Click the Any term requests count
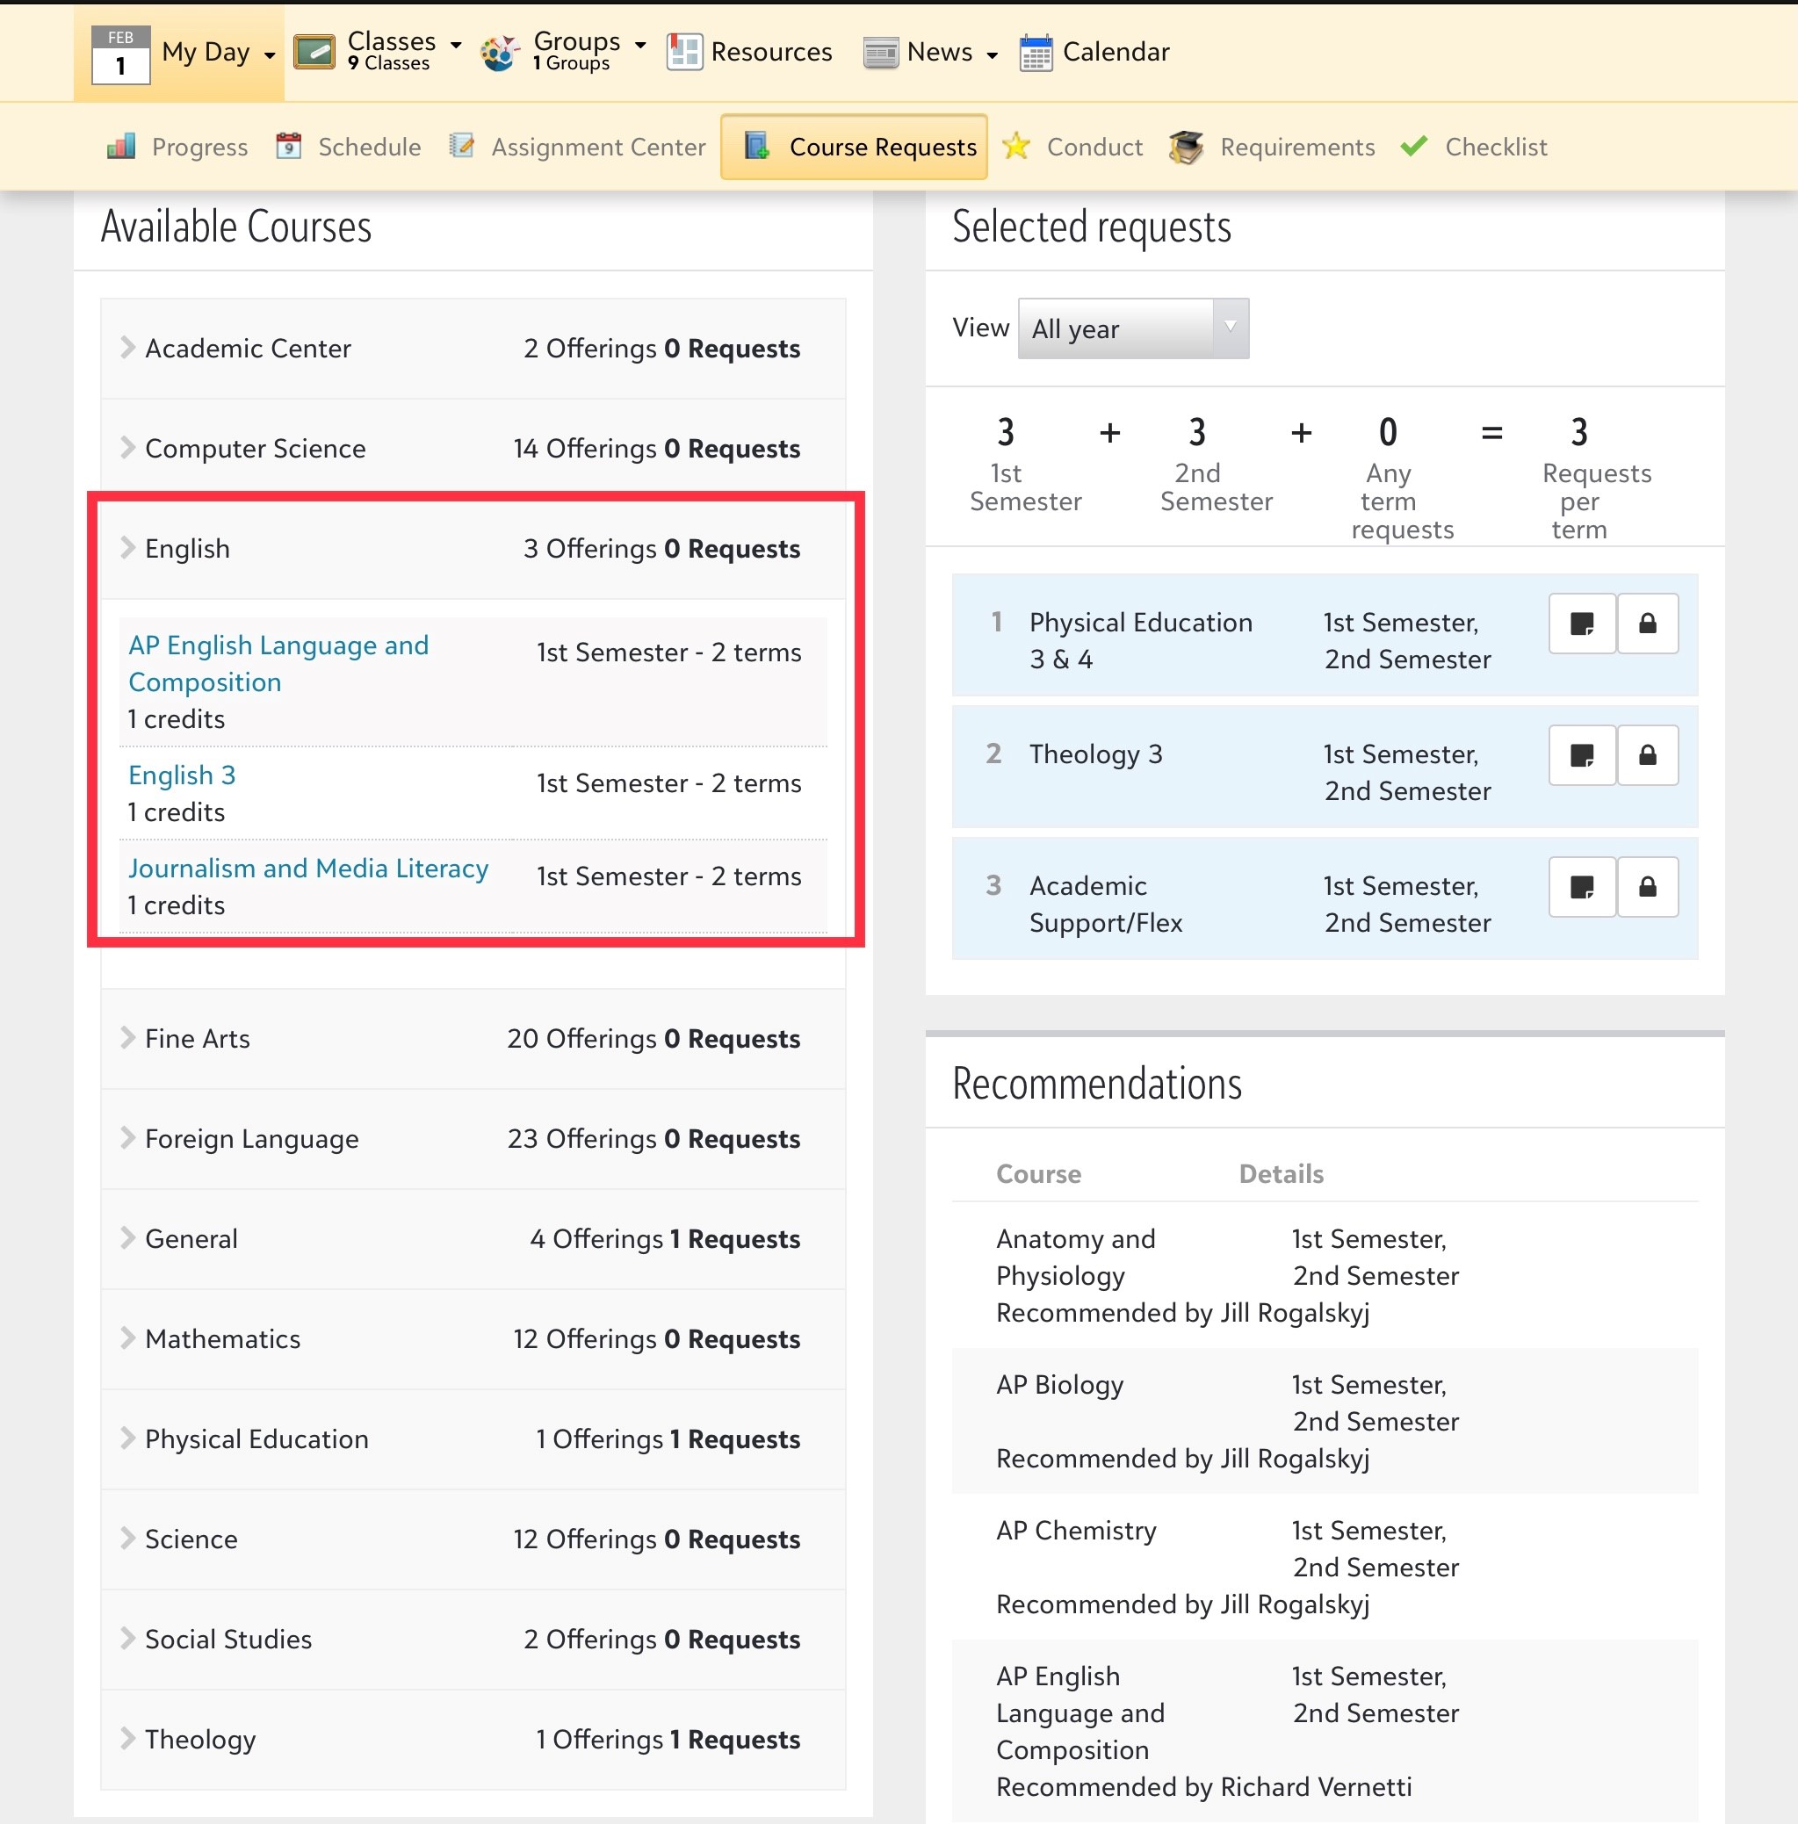Screen dimensions: 1798x1824 click(x=1388, y=432)
